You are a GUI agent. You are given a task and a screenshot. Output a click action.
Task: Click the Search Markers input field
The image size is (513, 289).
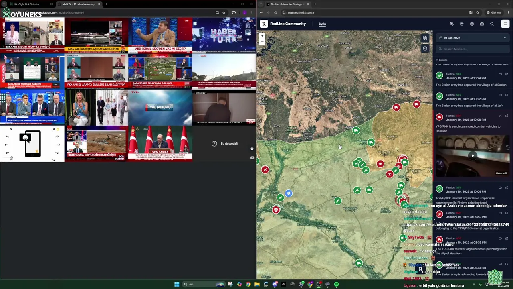click(x=473, y=49)
